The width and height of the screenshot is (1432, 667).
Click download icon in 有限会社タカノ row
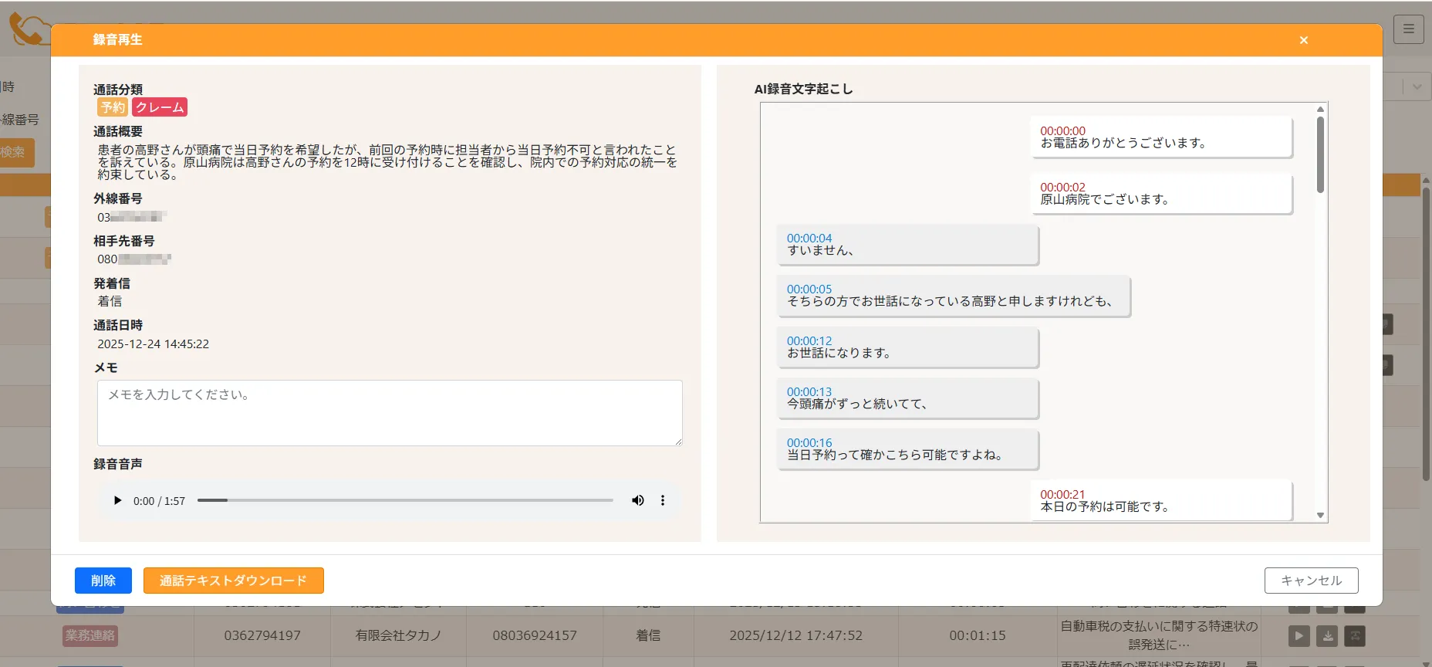click(1328, 636)
